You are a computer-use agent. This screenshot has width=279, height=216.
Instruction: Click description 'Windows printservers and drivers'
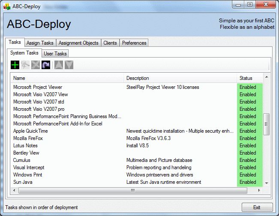coord(159,175)
